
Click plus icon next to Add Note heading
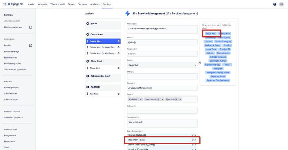(x=88, y=87)
